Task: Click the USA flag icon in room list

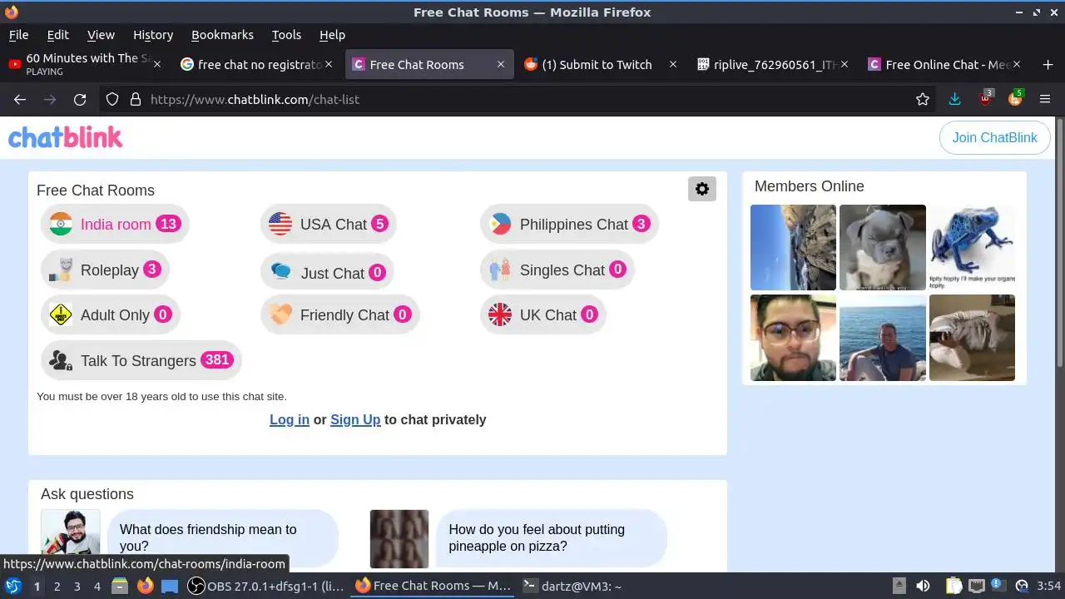Action: pyautogui.click(x=280, y=224)
